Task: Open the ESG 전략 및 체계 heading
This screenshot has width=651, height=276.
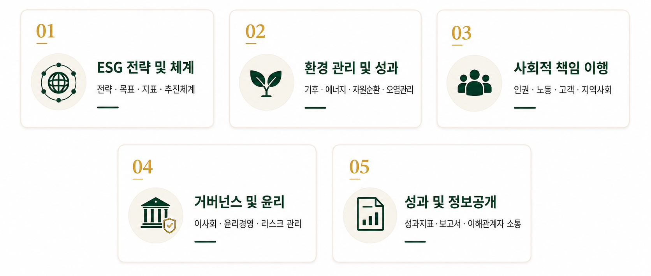Action: [x=146, y=67]
